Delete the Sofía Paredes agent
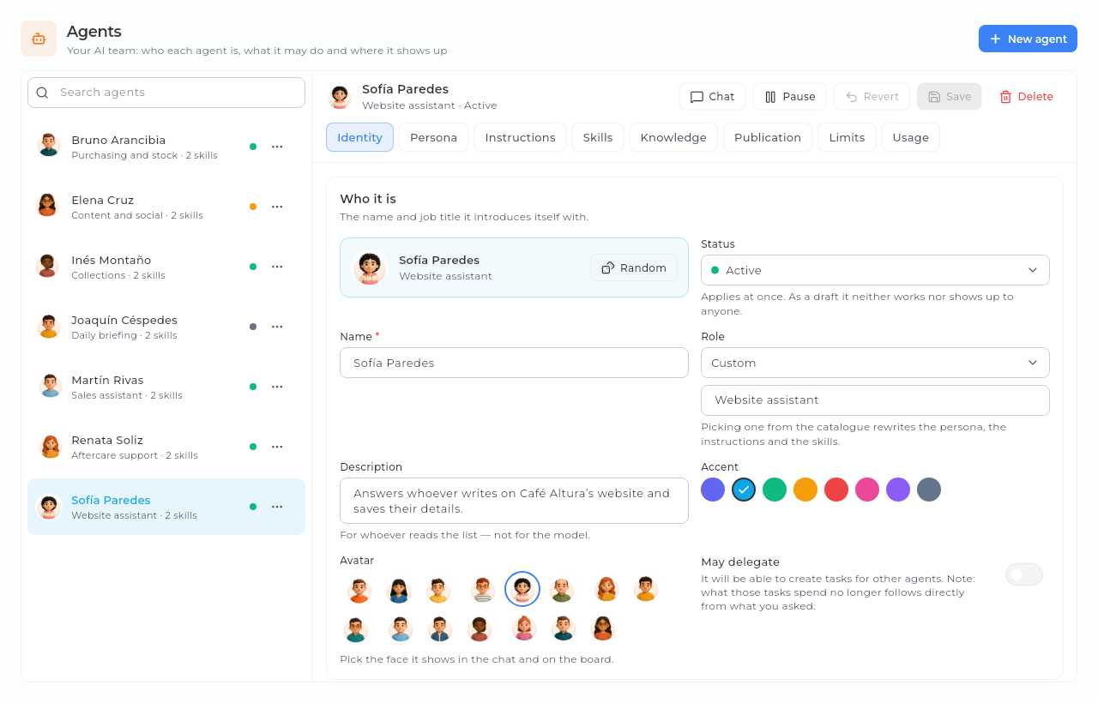The width and height of the screenshot is (1098, 703). click(1026, 97)
